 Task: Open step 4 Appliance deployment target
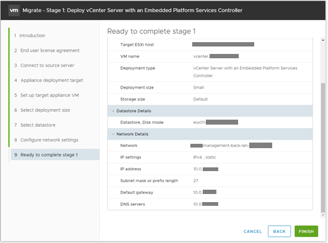tap(48, 81)
